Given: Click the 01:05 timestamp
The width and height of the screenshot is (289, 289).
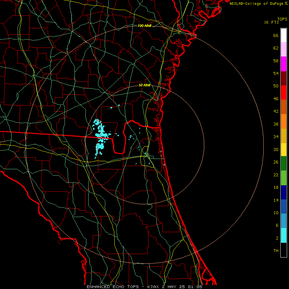Looking at the screenshot, I should tap(195, 287).
